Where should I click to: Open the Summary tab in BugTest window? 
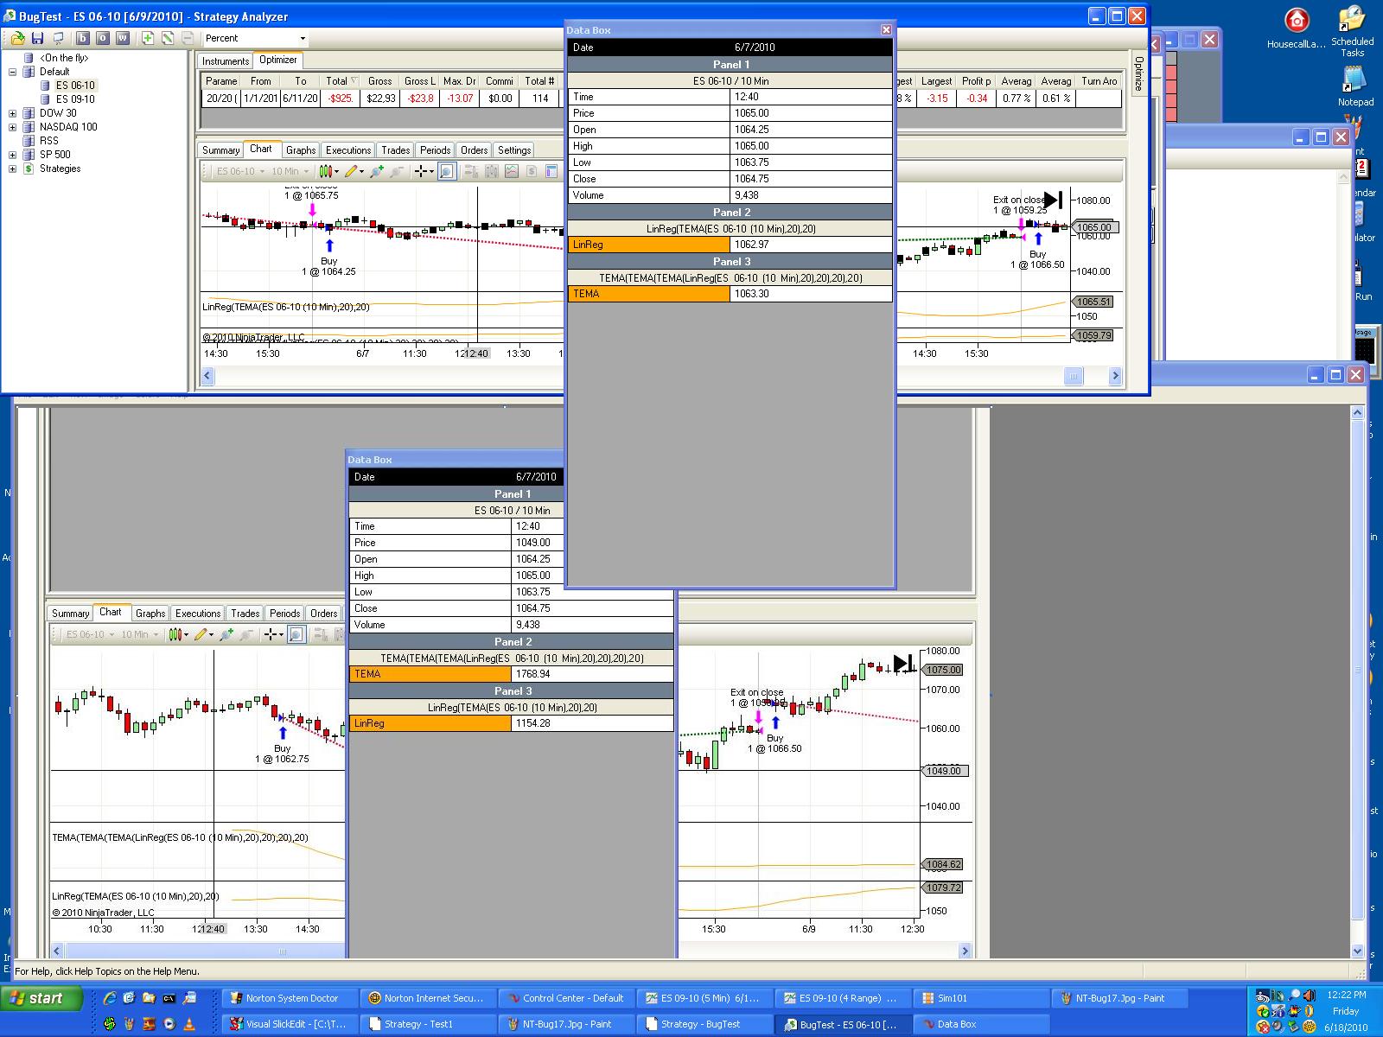pos(220,150)
